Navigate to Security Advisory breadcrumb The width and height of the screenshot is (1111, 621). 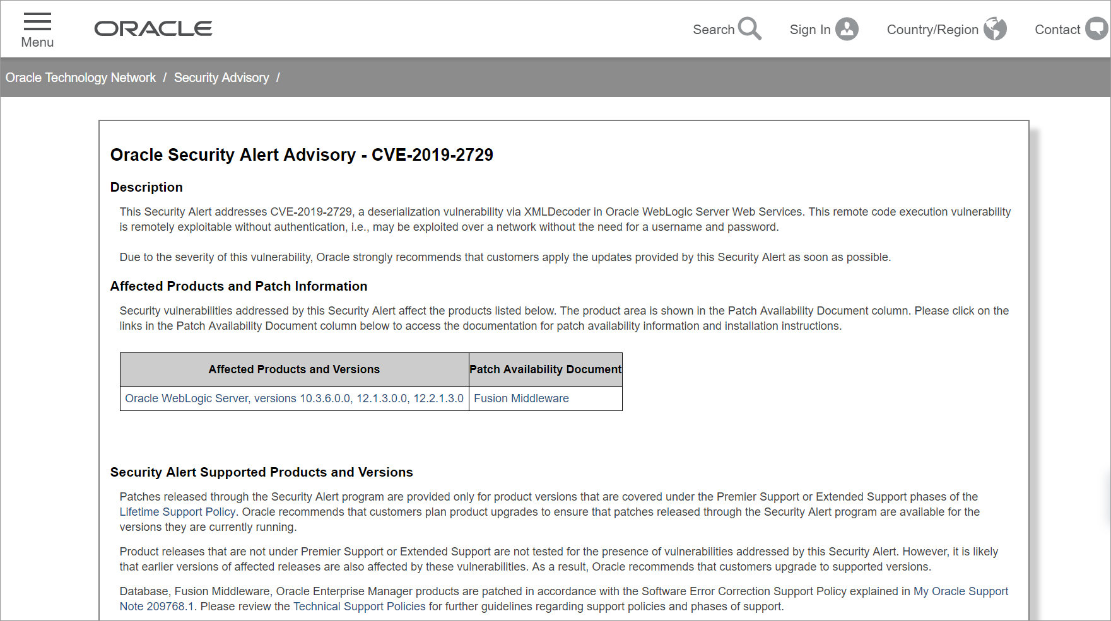click(221, 78)
